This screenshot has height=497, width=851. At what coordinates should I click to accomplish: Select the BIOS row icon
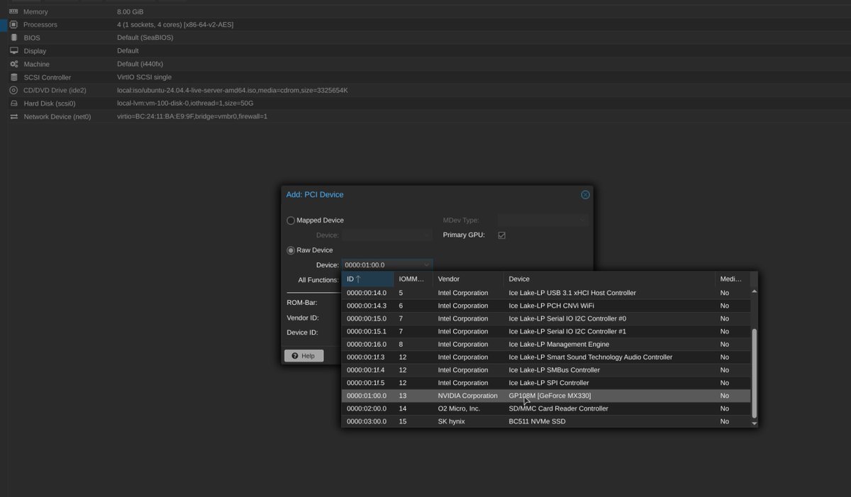(x=13, y=38)
